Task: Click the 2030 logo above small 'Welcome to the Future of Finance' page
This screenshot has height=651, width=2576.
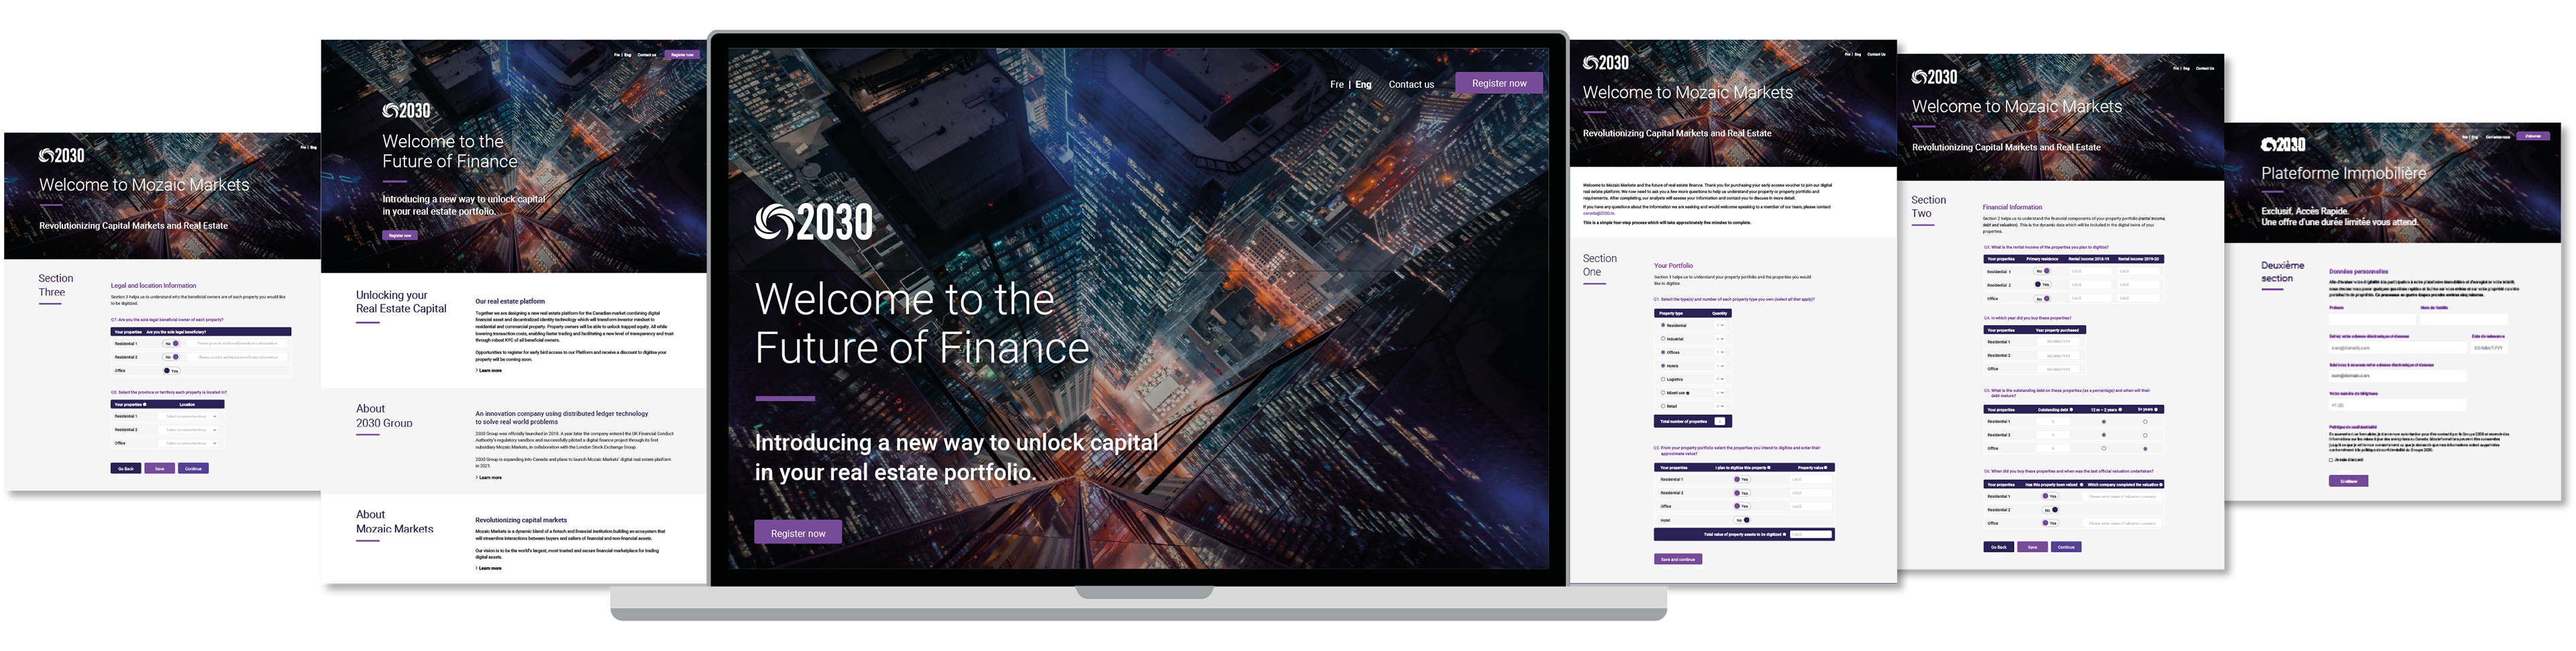Action: click(407, 110)
